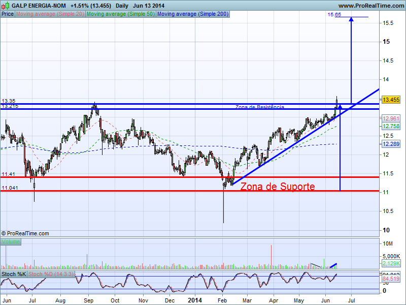Click the 15 price axis label
The width and height of the screenshot is (406, 305).
coord(386,42)
